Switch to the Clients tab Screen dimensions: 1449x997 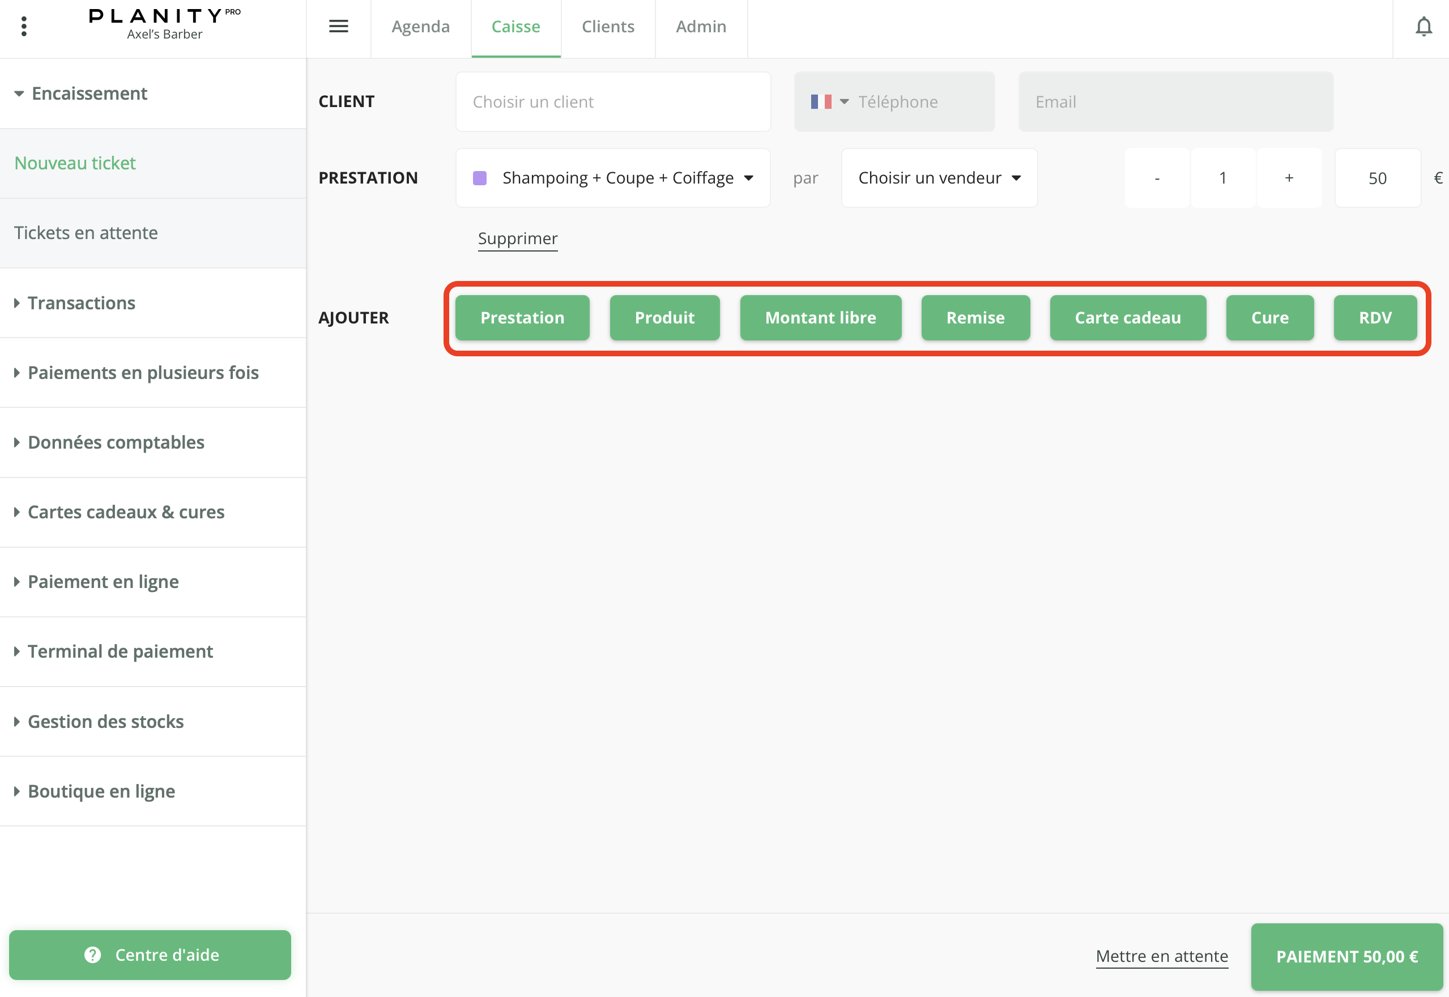(608, 27)
